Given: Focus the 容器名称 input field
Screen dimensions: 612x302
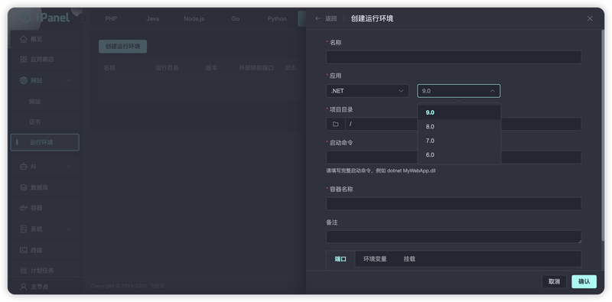Looking at the screenshot, I should (x=454, y=203).
